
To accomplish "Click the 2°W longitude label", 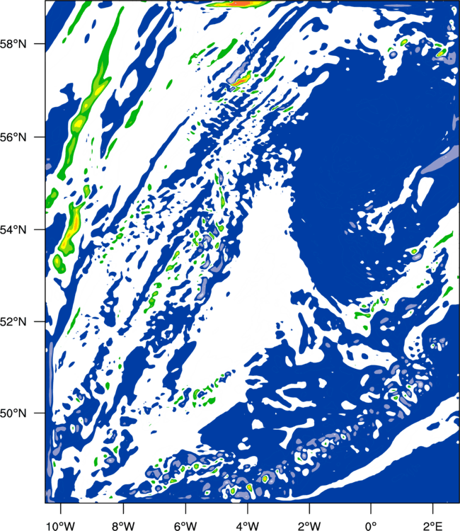I will coord(309,526).
